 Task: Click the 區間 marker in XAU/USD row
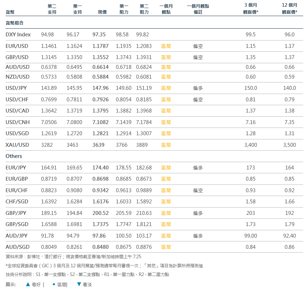166,145
